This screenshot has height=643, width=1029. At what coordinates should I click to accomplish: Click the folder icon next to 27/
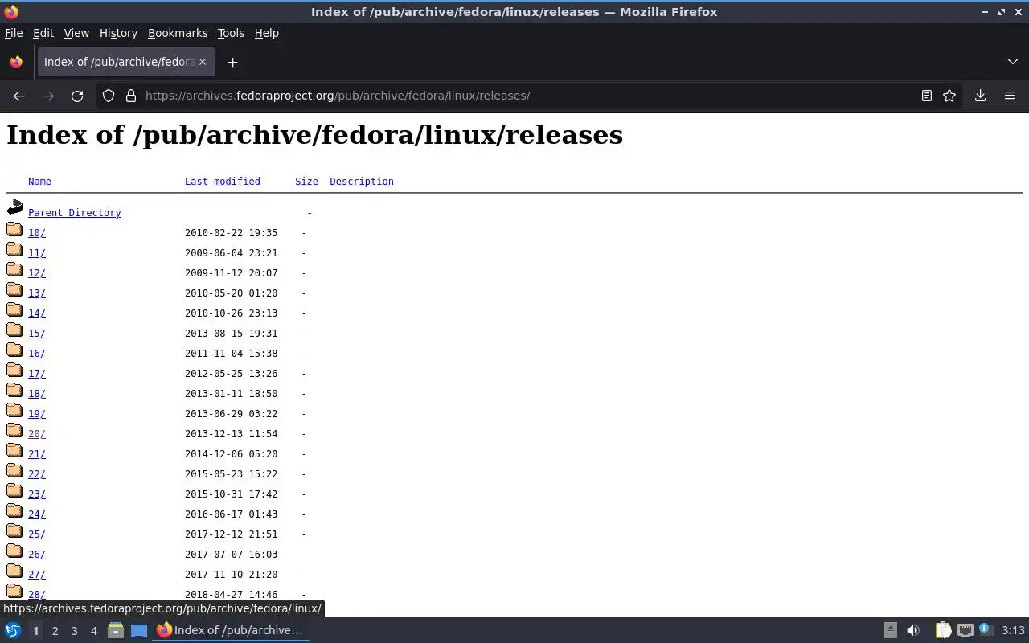tap(14, 571)
